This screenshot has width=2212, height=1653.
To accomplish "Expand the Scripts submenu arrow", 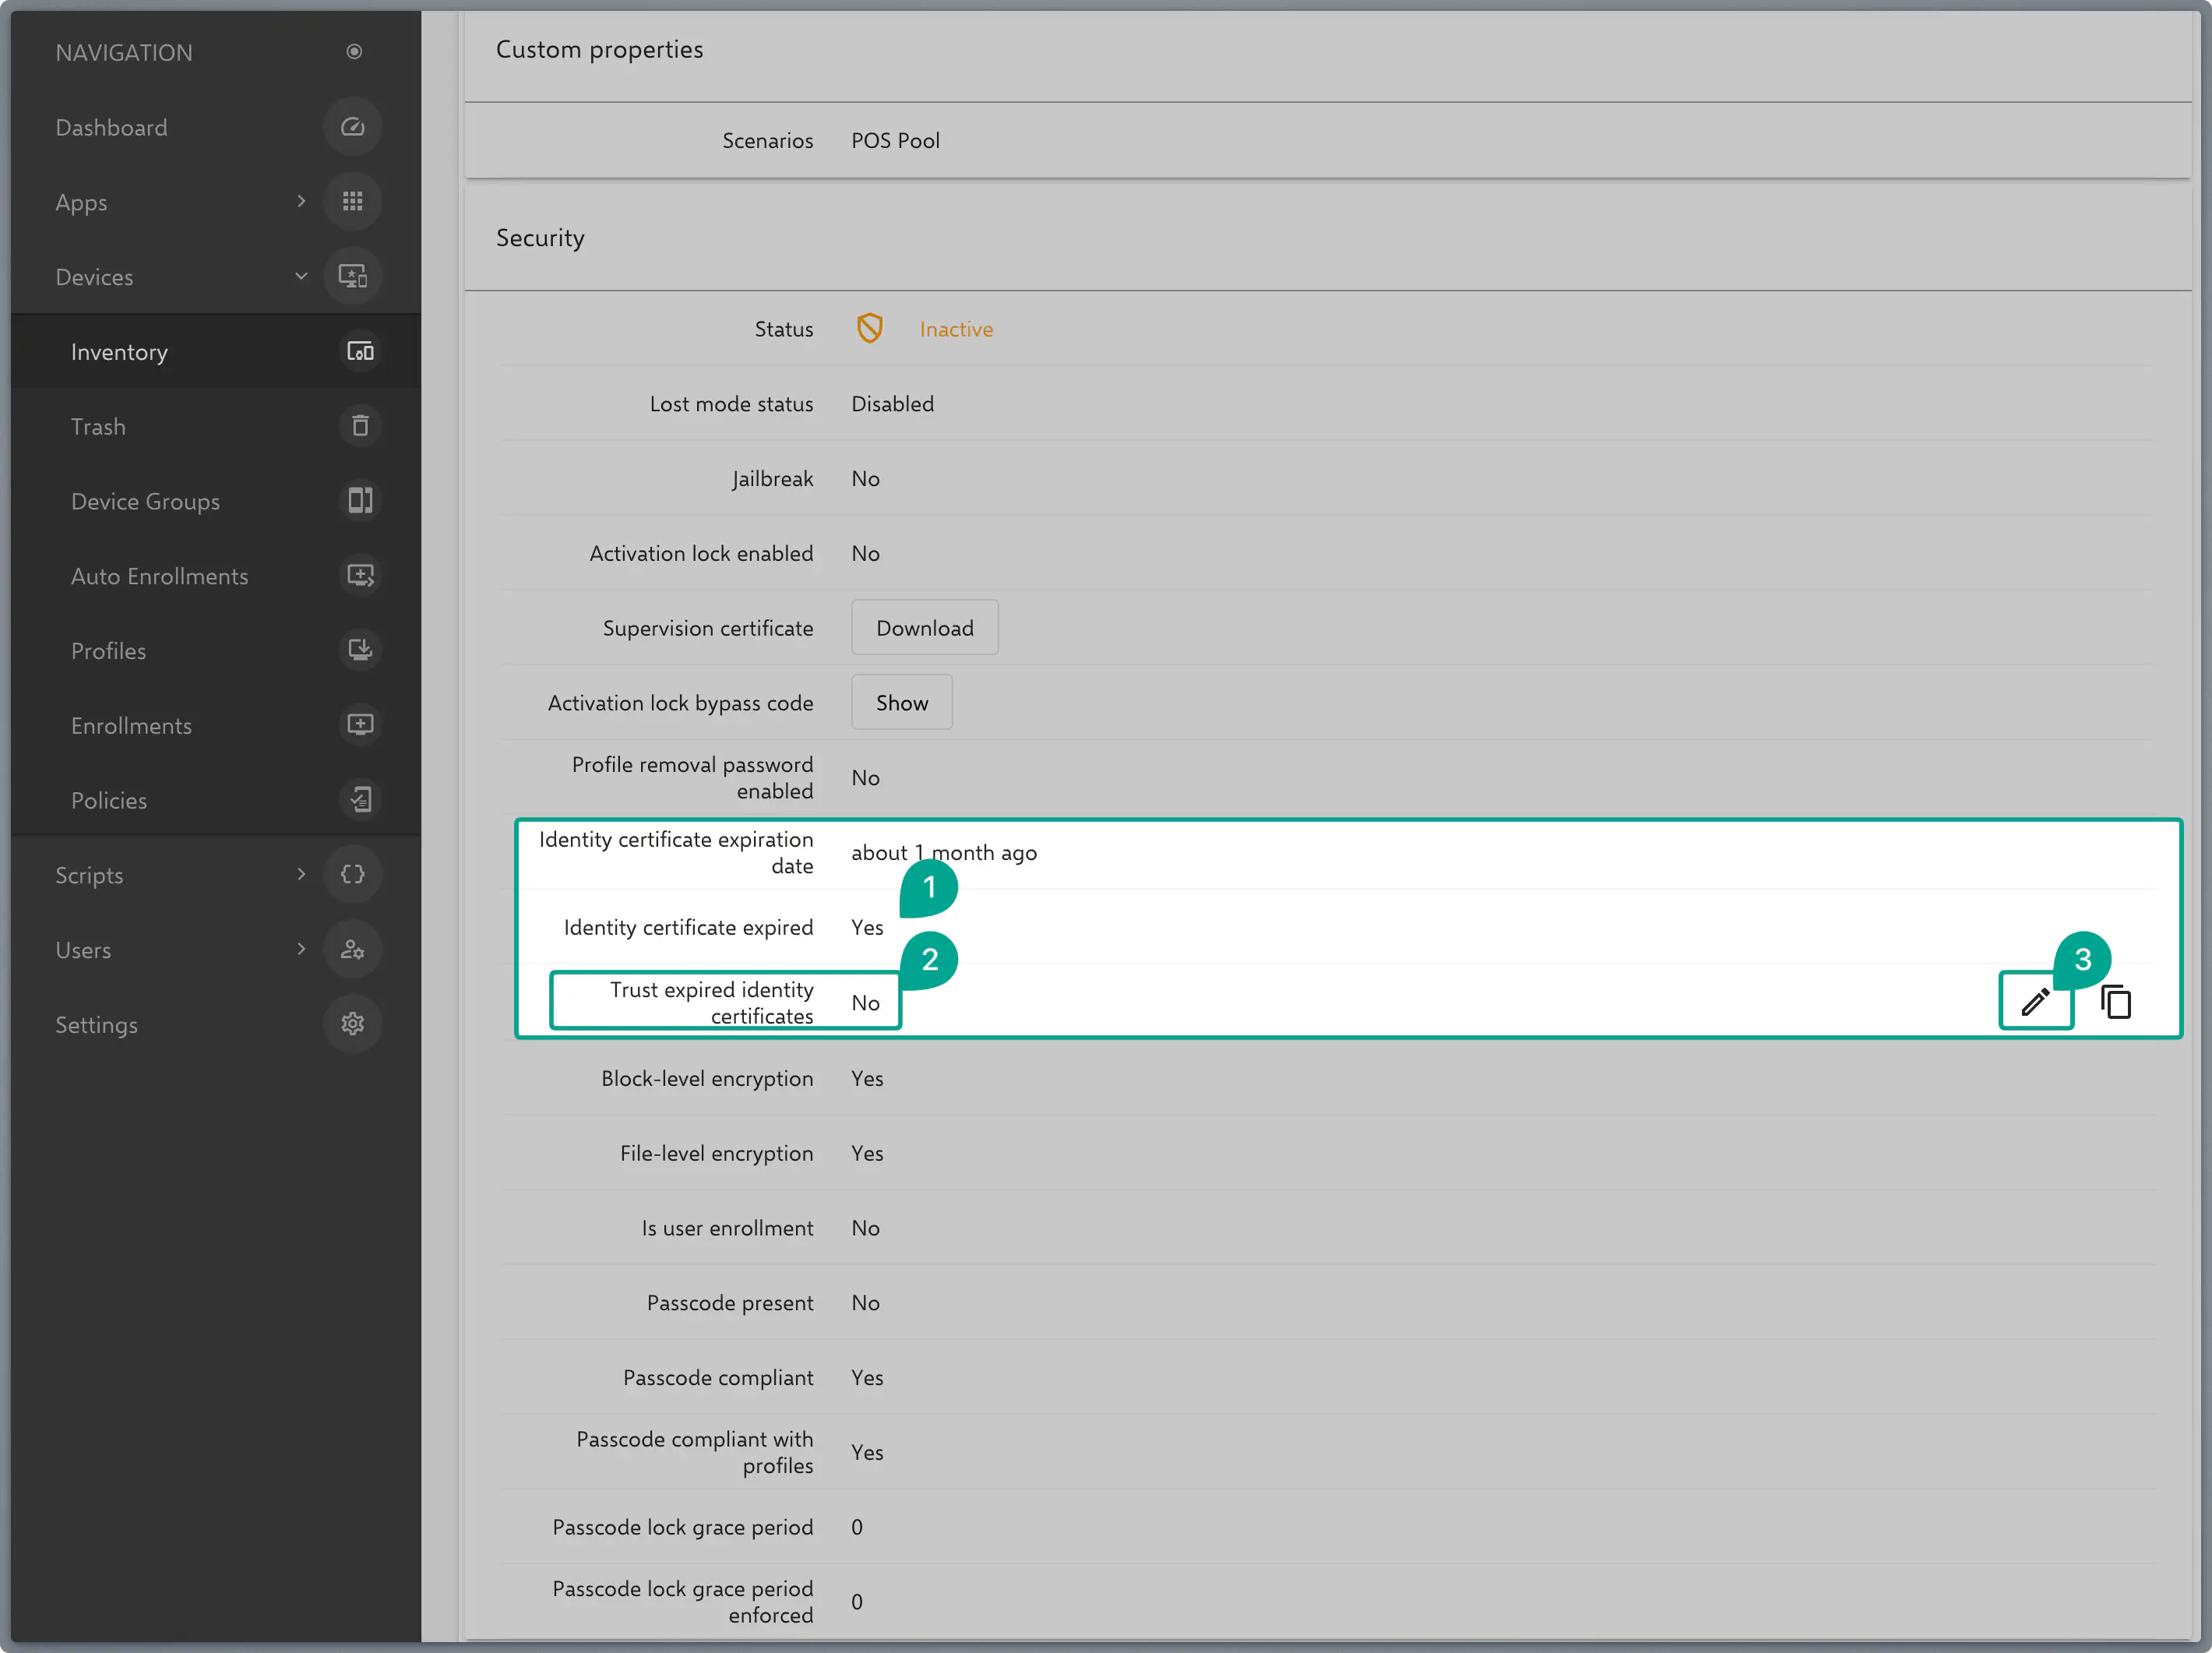I will pos(301,874).
